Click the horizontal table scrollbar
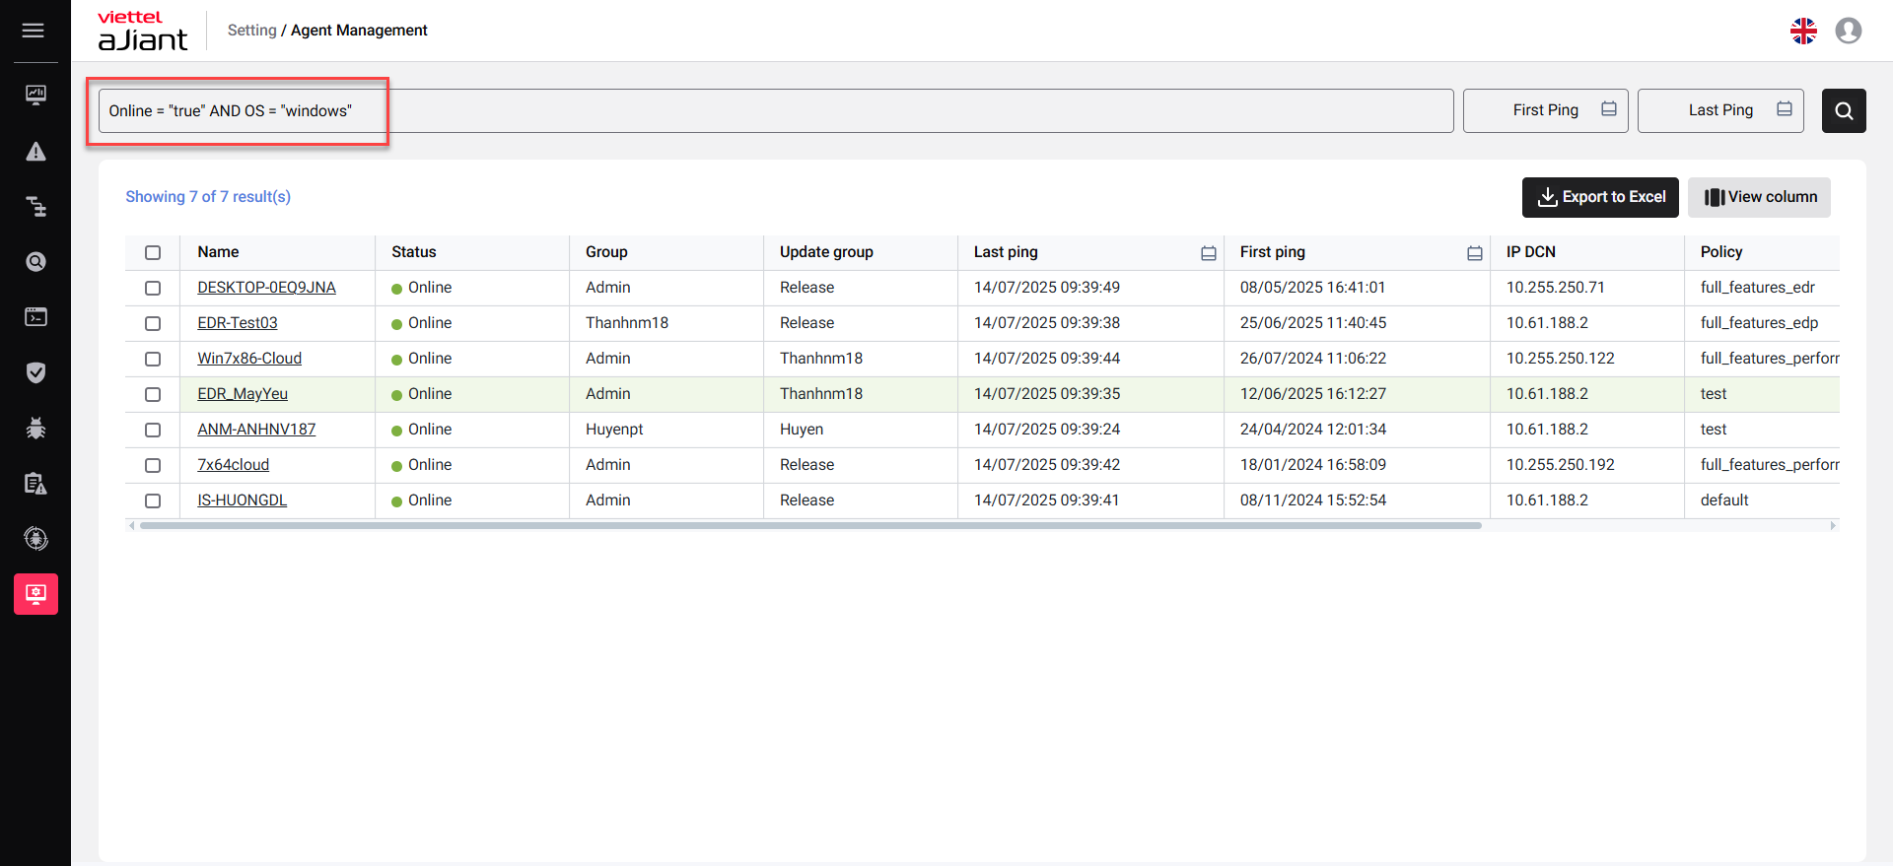Viewport: 1893px width, 866px height. coord(808,526)
